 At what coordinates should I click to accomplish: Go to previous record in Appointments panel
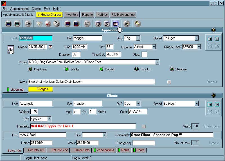click(210, 39)
